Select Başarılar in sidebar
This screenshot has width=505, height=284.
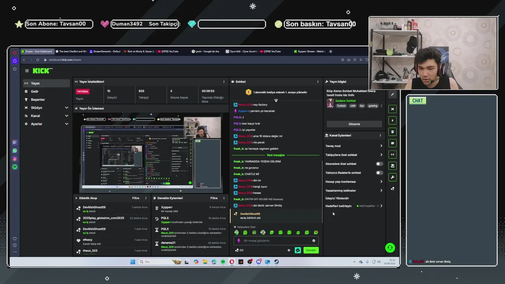(47, 99)
